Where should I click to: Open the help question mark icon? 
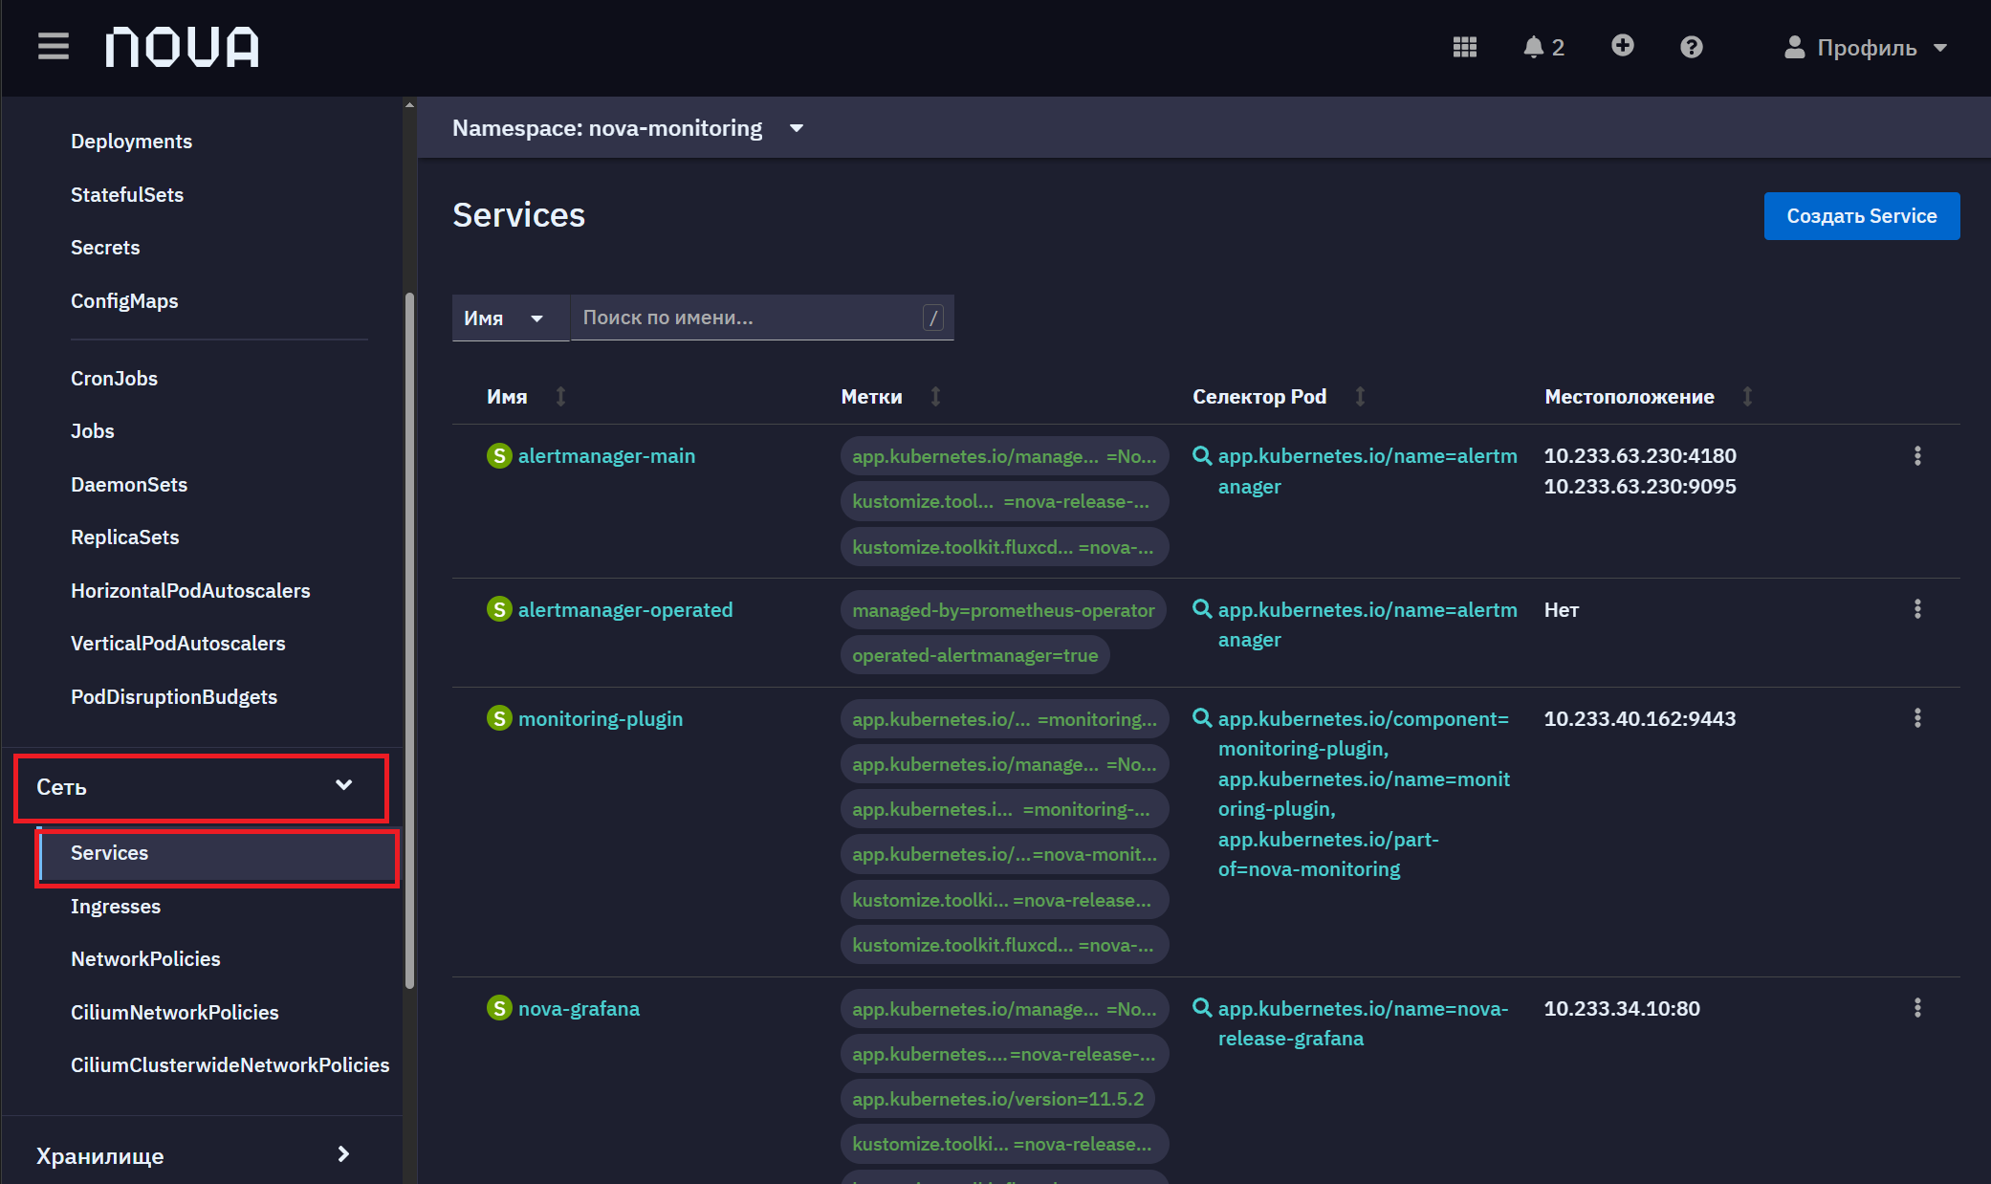[x=1691, y=47]
